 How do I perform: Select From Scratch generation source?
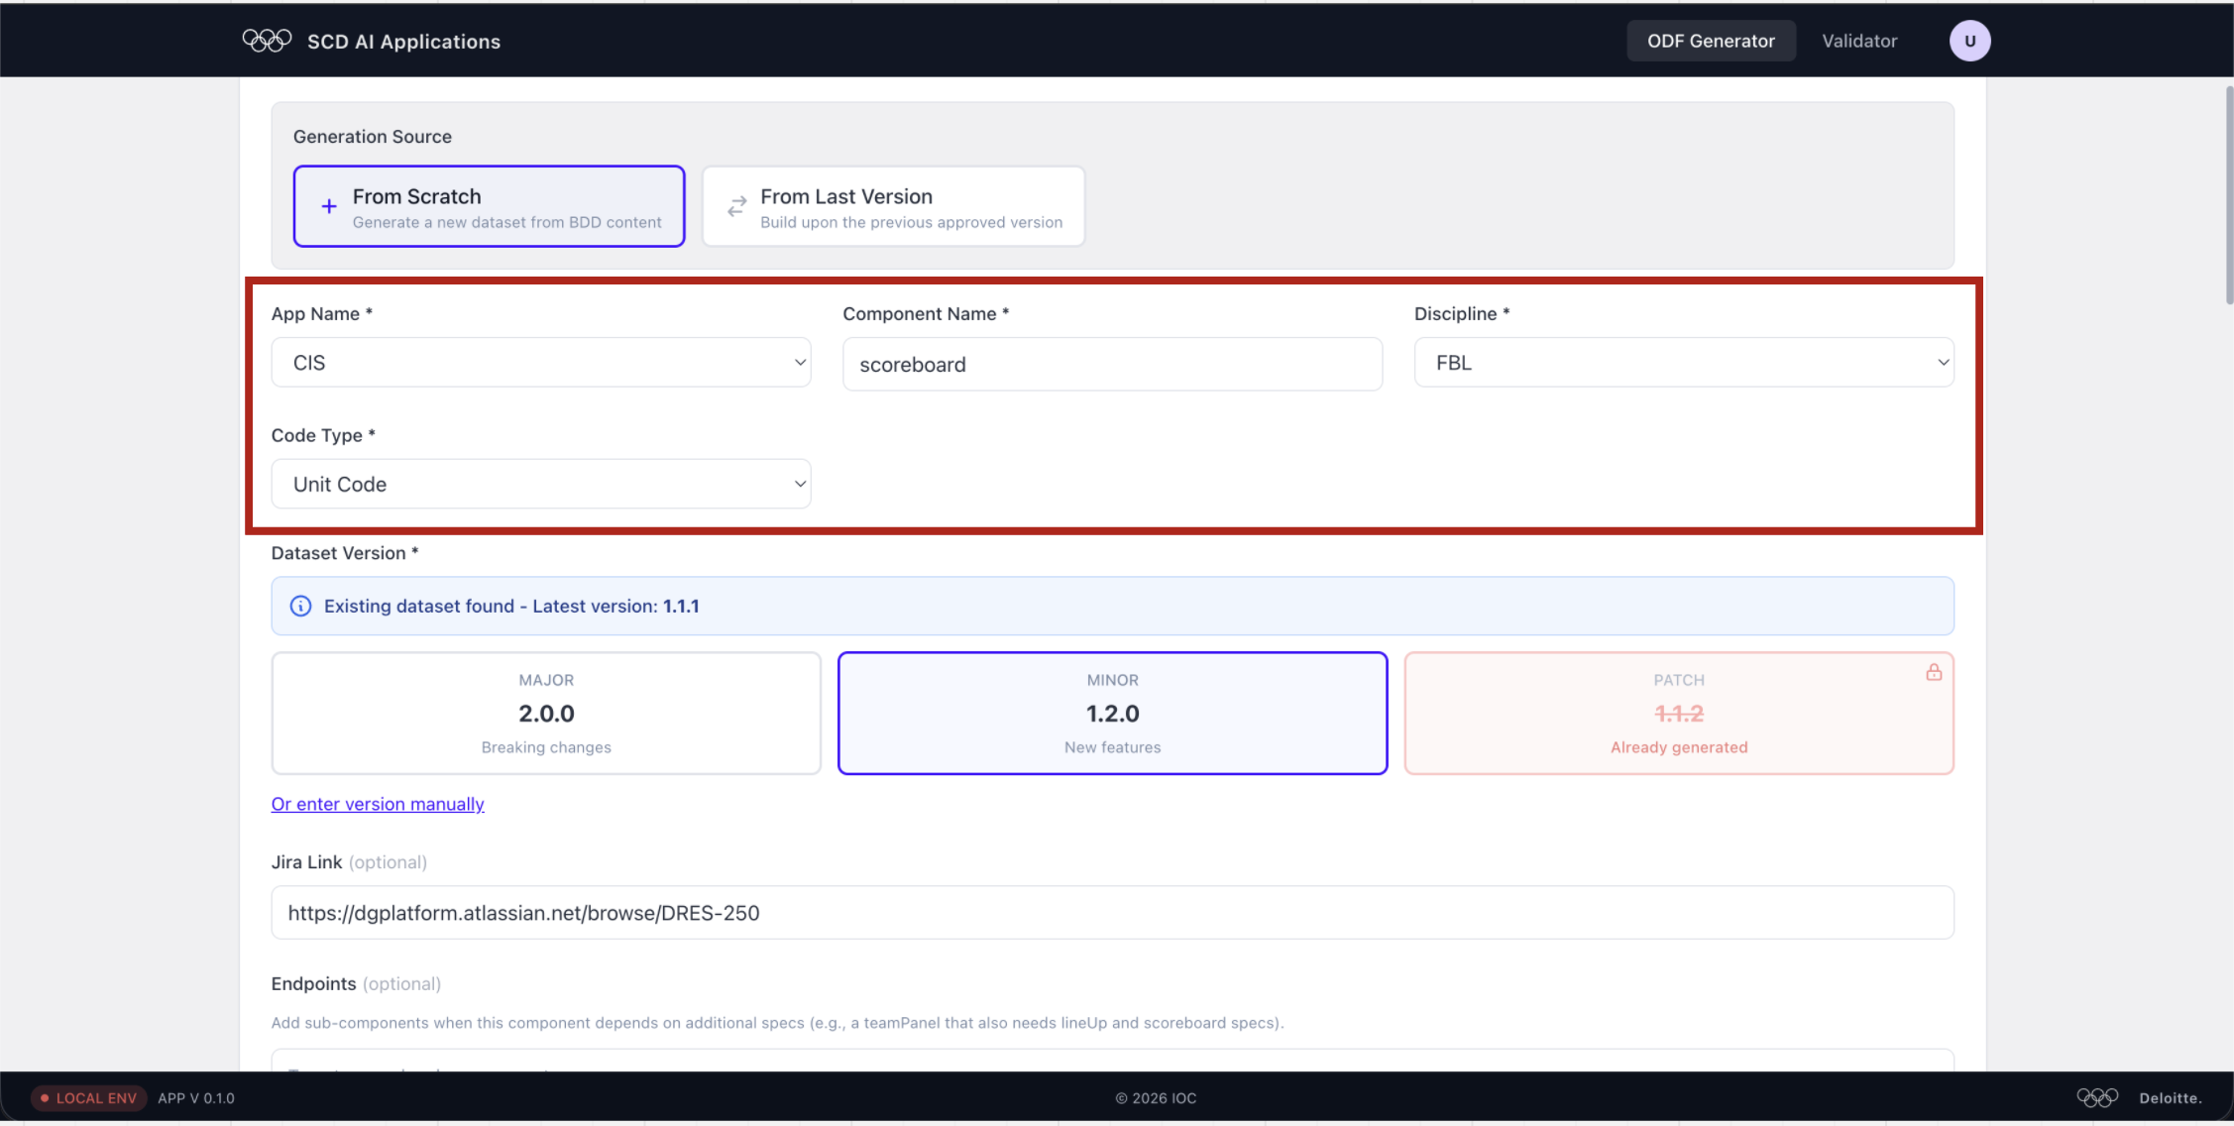point(489,206)
